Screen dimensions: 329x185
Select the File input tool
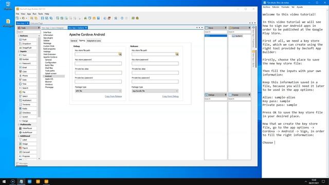coord(27,92)
